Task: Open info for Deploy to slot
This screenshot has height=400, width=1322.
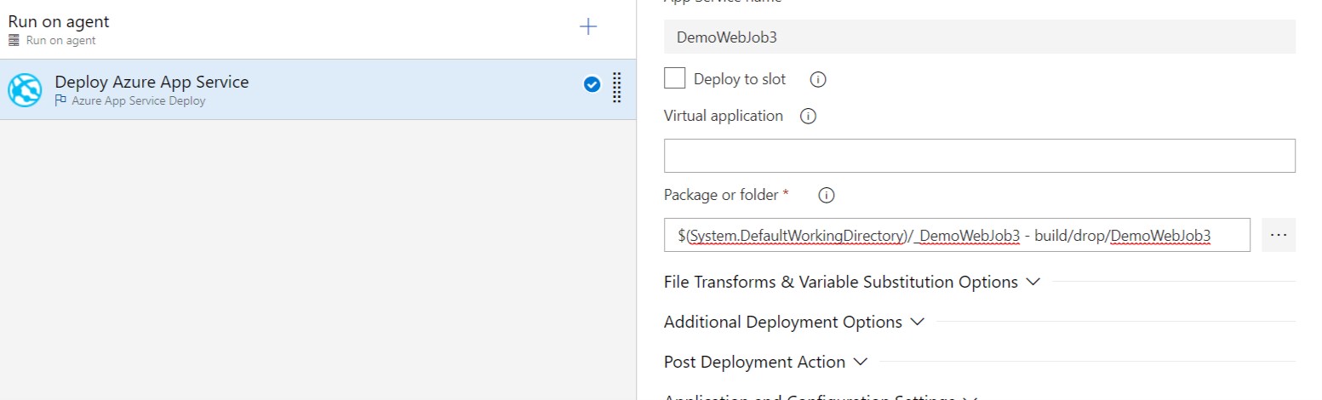Action: tap(818, 79)
